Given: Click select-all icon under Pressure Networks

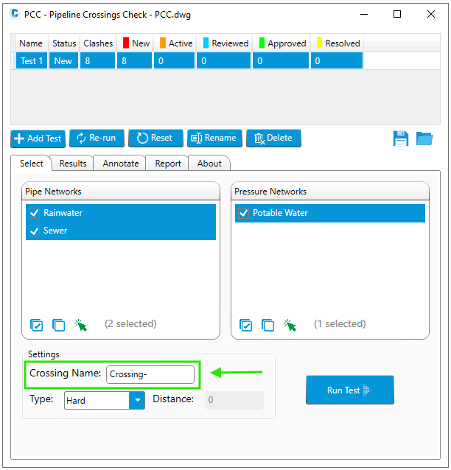Looking at the screenshot, I should tap(246, 325).
